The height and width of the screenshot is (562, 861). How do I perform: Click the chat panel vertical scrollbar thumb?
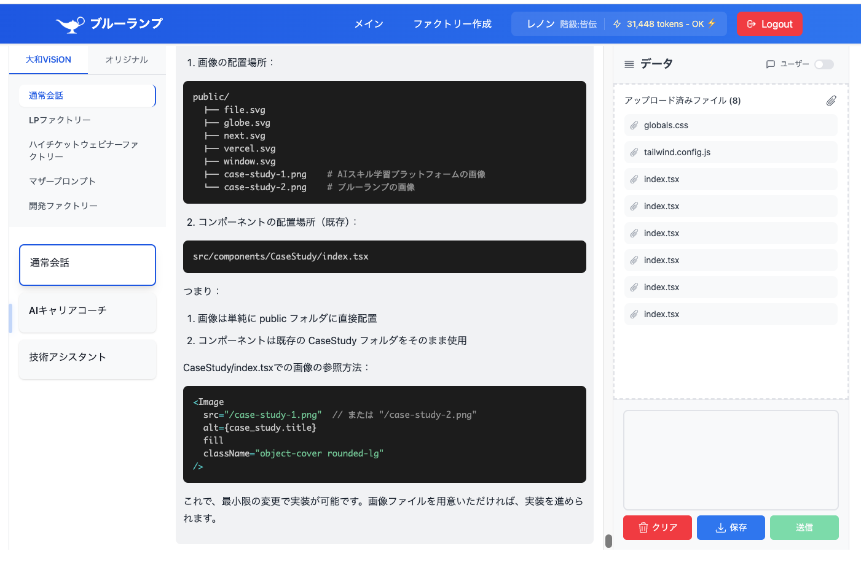(608, 541)
